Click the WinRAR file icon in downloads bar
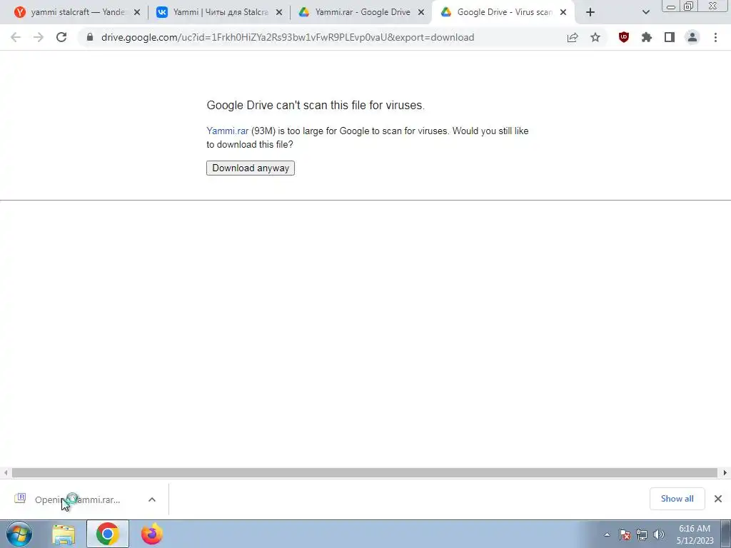Image resolution: width=731 pixels, height=548 pixels. (x=20, y=498)
